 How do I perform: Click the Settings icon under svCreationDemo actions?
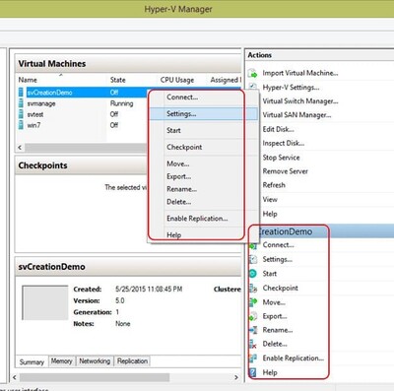(x=253, y=259)
